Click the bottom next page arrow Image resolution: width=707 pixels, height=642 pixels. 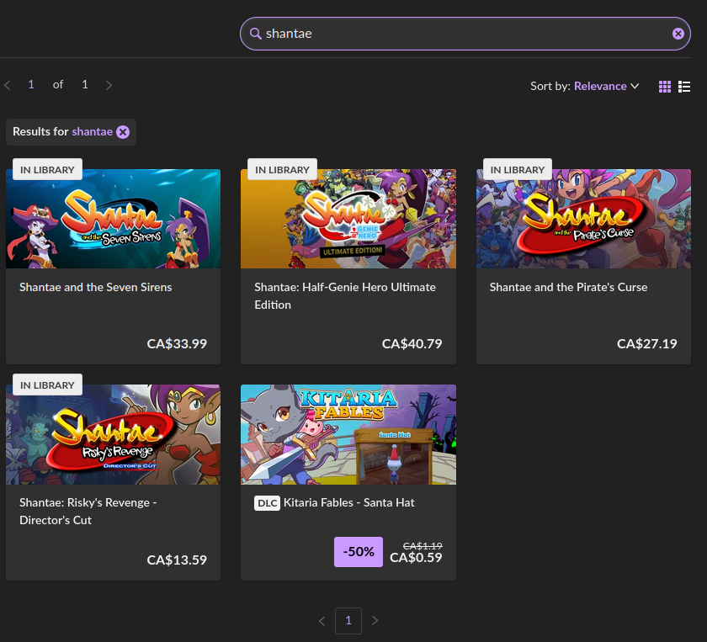pyautogui.click(x=375, y=621)
